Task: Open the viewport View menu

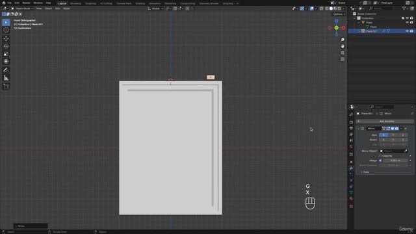Action: point(39,8)
